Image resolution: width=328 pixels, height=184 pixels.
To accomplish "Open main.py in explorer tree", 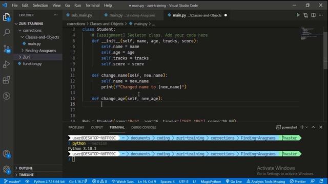I will (38, 44).
